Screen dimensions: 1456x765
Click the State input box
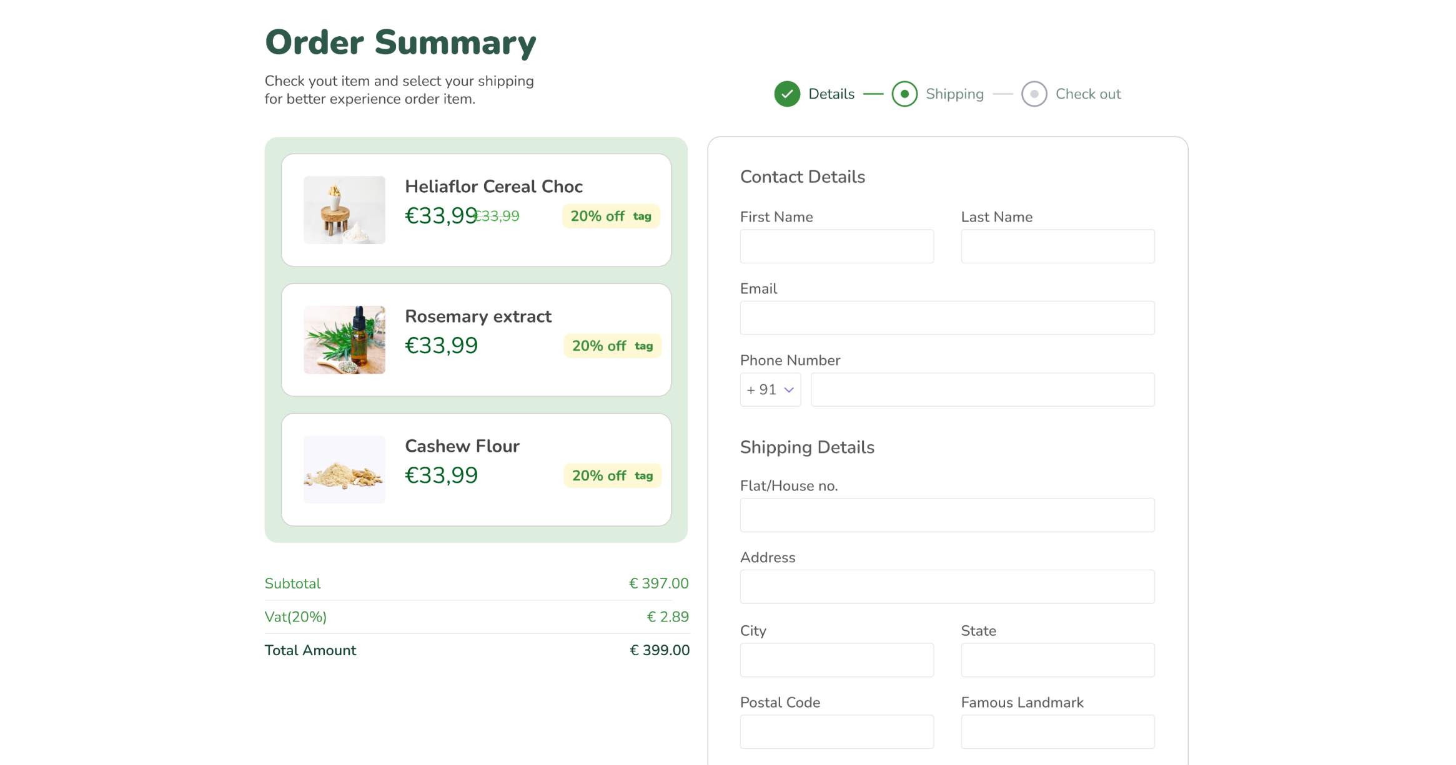tap(1057, 660)
